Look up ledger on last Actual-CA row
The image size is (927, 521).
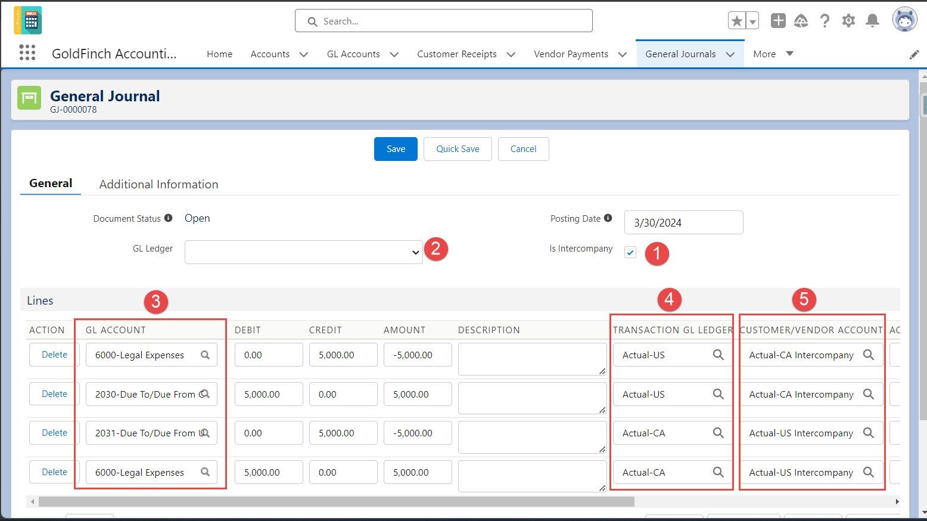pos(718,472)
